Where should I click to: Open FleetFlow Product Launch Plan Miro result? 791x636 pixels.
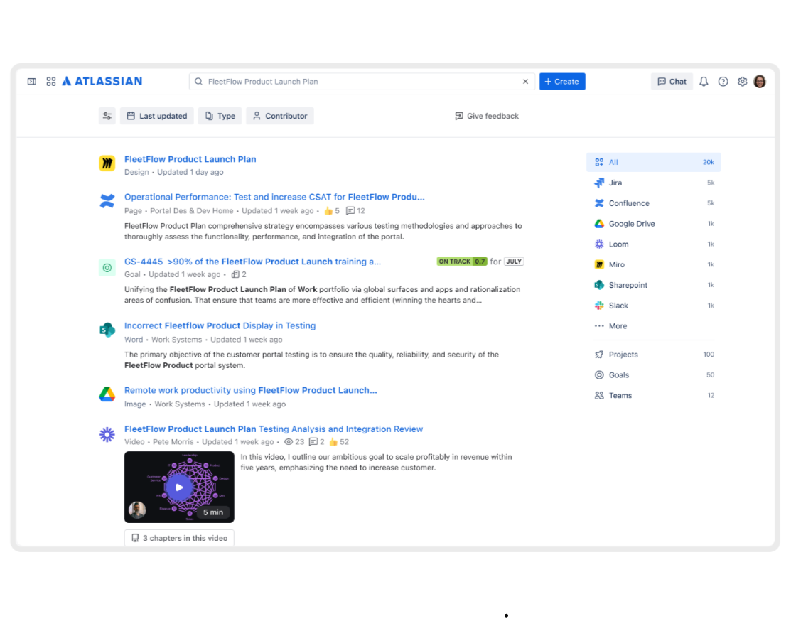point(190,159)
